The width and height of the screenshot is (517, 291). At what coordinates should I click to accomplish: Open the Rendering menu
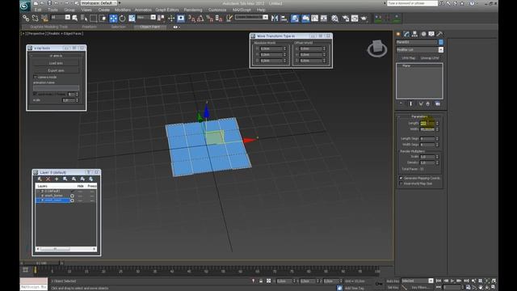(193, 10)
